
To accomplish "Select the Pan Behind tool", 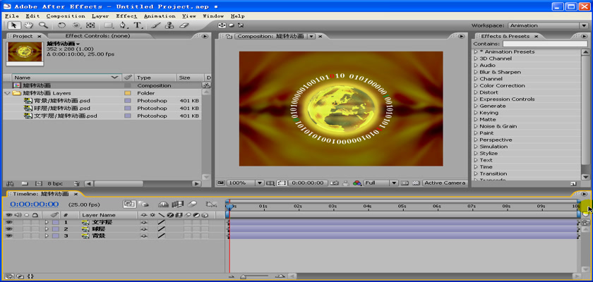I will click(76, 25).
